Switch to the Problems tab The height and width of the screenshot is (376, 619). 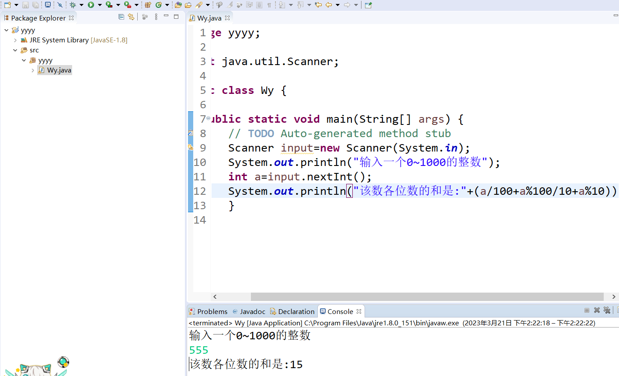pyautogui.click(x=208, y=311)
